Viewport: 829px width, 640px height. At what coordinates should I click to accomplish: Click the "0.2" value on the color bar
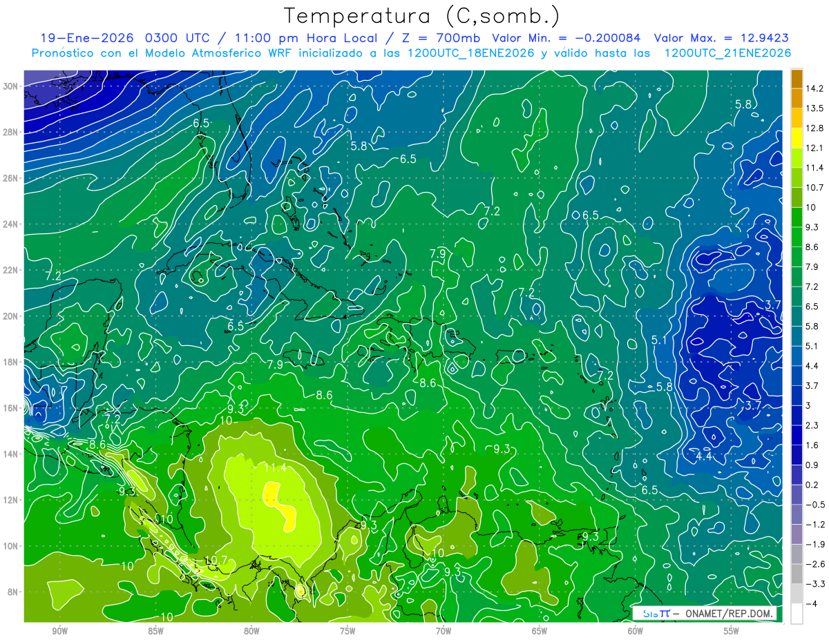[812, 485]
